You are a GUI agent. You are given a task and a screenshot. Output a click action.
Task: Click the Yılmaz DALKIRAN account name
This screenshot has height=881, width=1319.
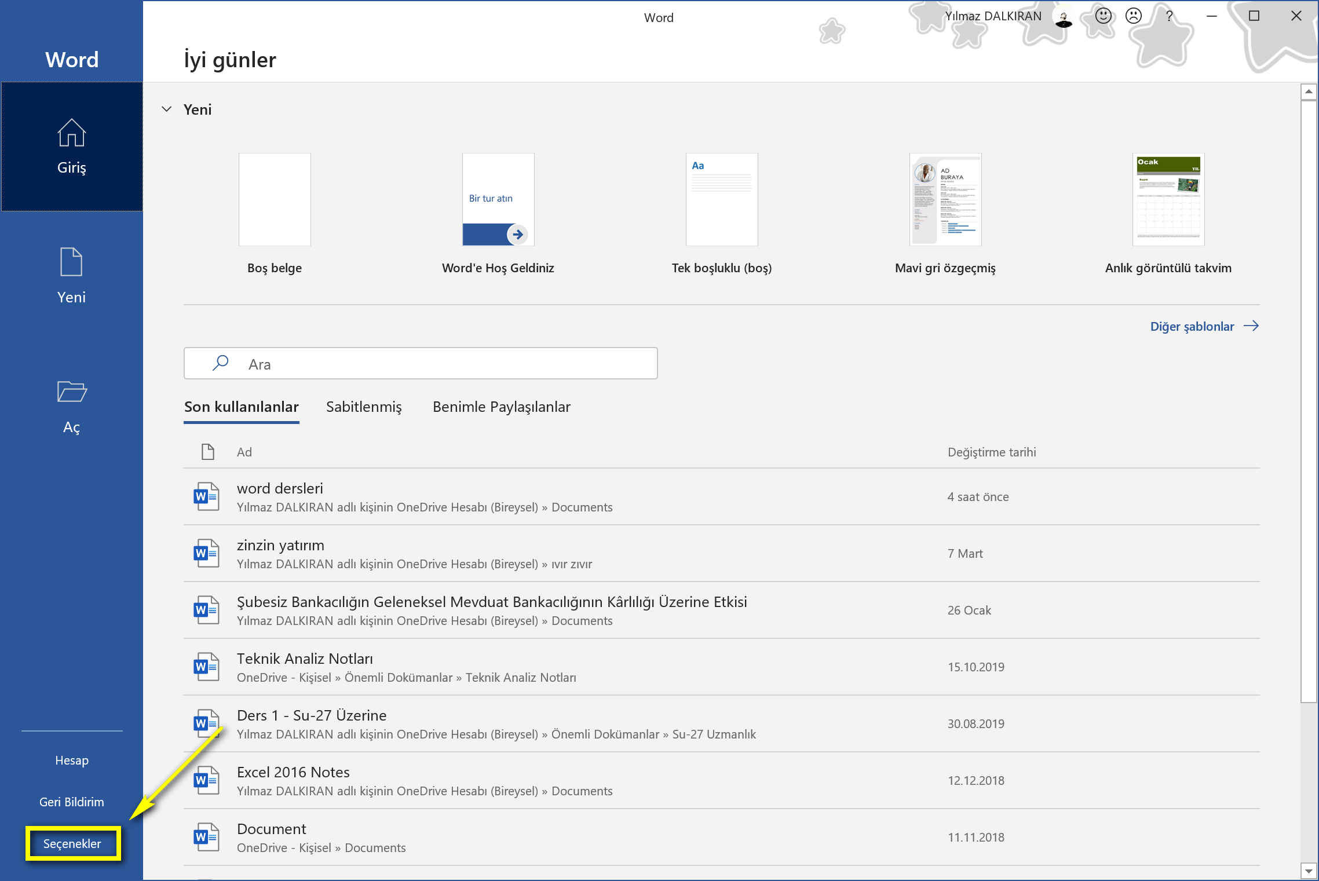tap(993, 16)
